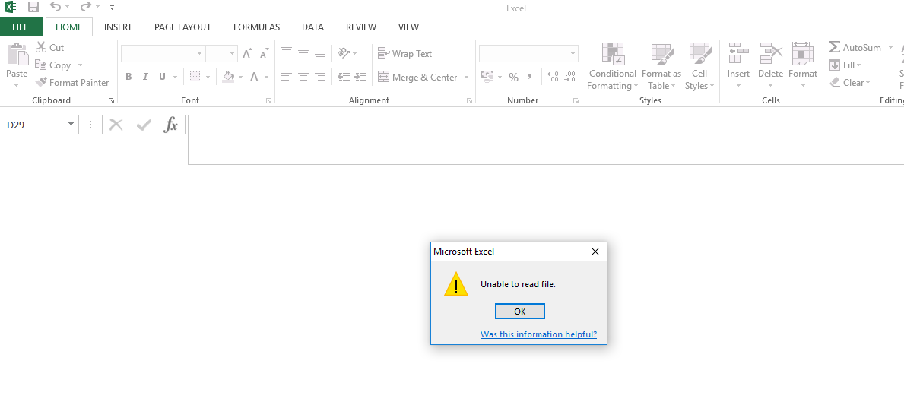Open Merge & Center dropdown arrow
The image size is (904, 405).
tap(466, 78)
